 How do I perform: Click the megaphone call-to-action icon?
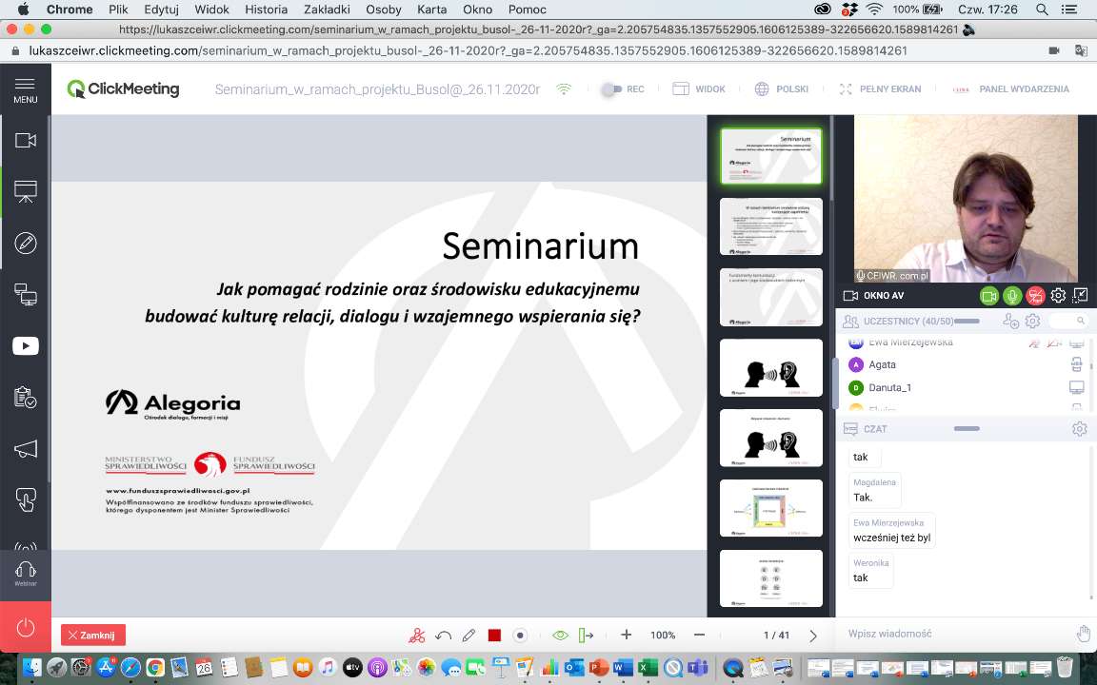click(x=26, y=448)
